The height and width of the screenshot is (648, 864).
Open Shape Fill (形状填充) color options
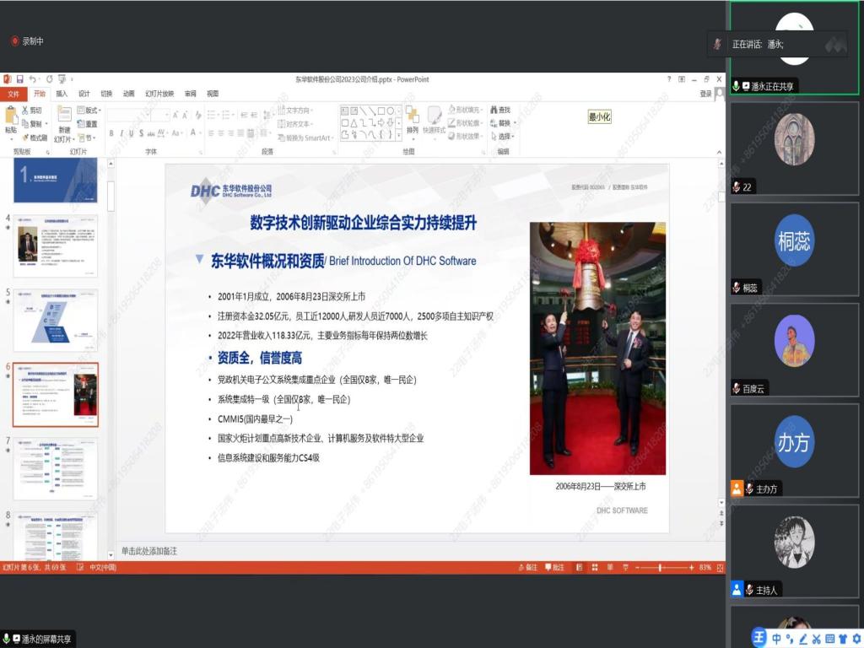pos(466,111)
